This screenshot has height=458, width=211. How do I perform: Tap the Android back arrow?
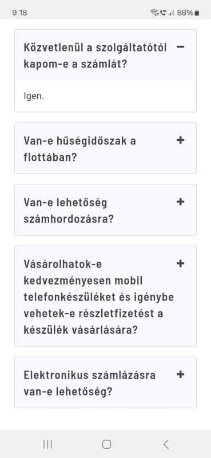[x=166, y=444]
